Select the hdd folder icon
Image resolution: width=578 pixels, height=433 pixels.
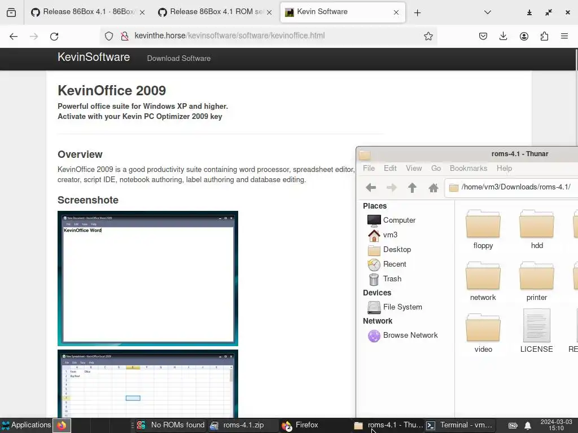pyautogui.click(x=537, y=224)
